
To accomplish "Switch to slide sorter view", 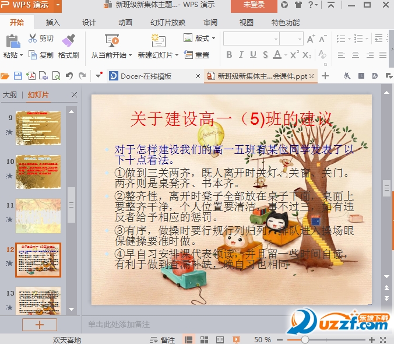I will pos(204,340).
